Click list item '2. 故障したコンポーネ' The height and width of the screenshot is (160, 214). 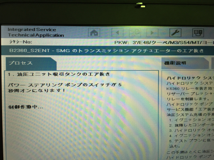[191, 125]
